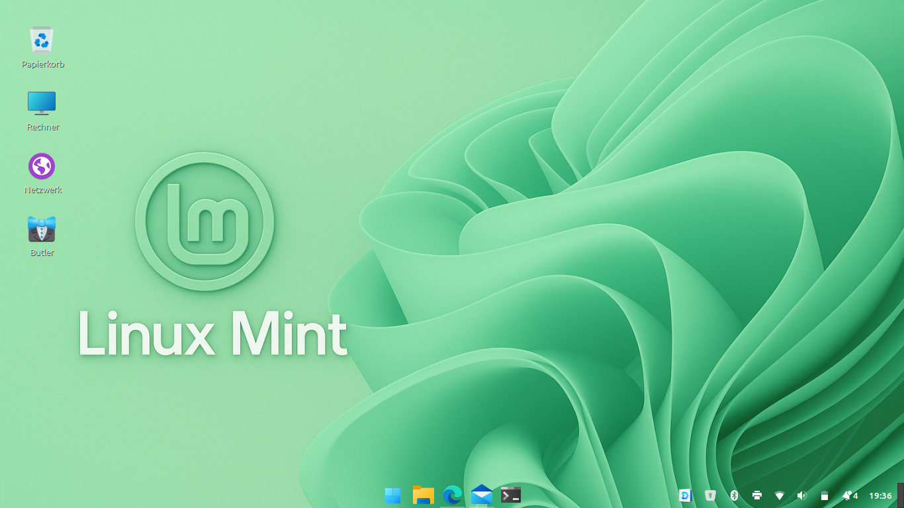
Task: Open the calendar from the 19:36 clock
Action: (880, 495)
